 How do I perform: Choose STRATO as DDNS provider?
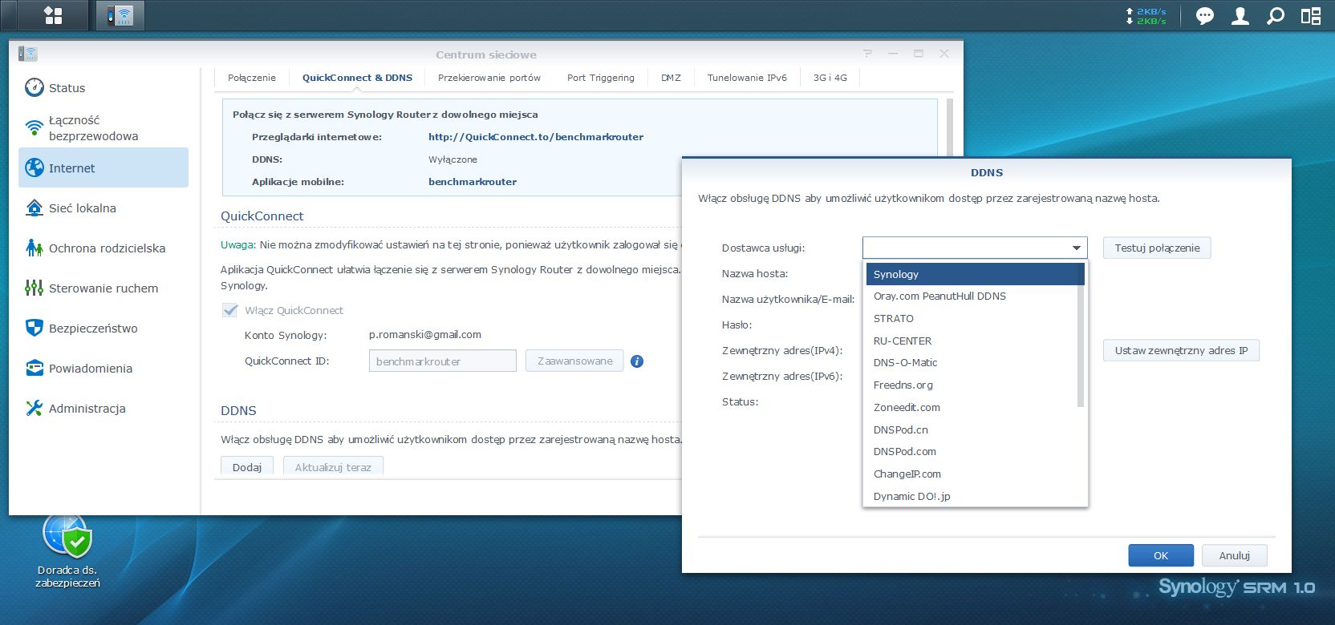[x=975, y=318]
